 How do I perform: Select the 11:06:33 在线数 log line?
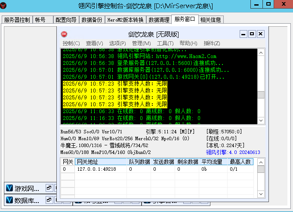click(x=132, y=111)
